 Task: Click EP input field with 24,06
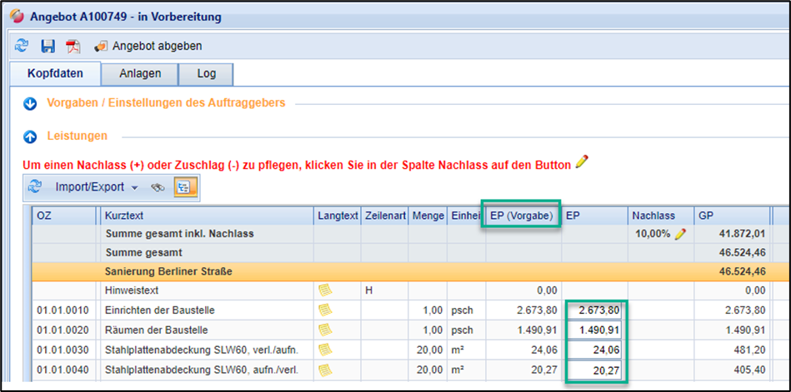pyautogui.click(x=593, y=350)
